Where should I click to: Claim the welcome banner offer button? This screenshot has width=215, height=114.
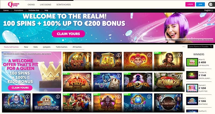click(x=69, y=34)
